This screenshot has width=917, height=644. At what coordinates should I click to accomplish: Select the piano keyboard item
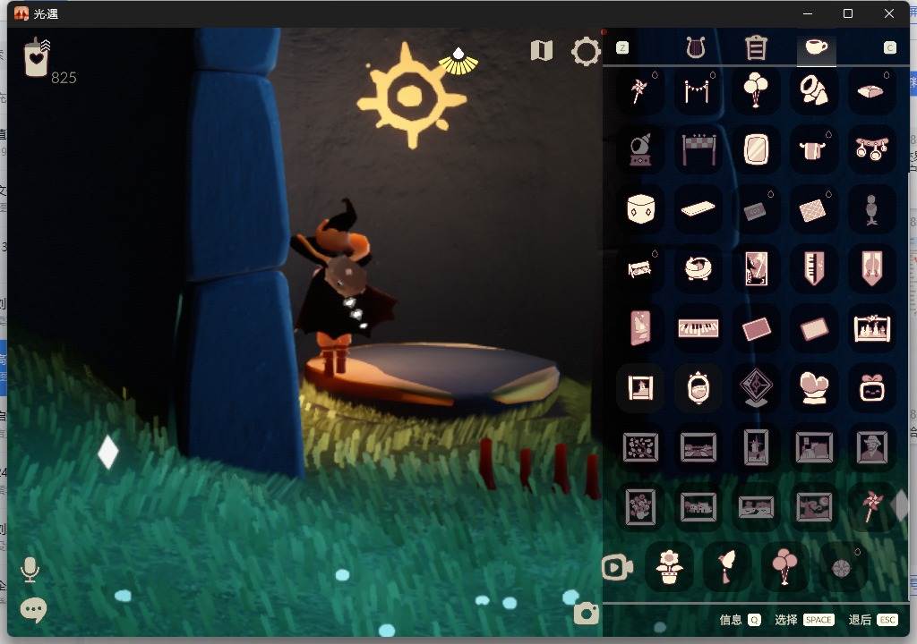(x=698, y=328)
